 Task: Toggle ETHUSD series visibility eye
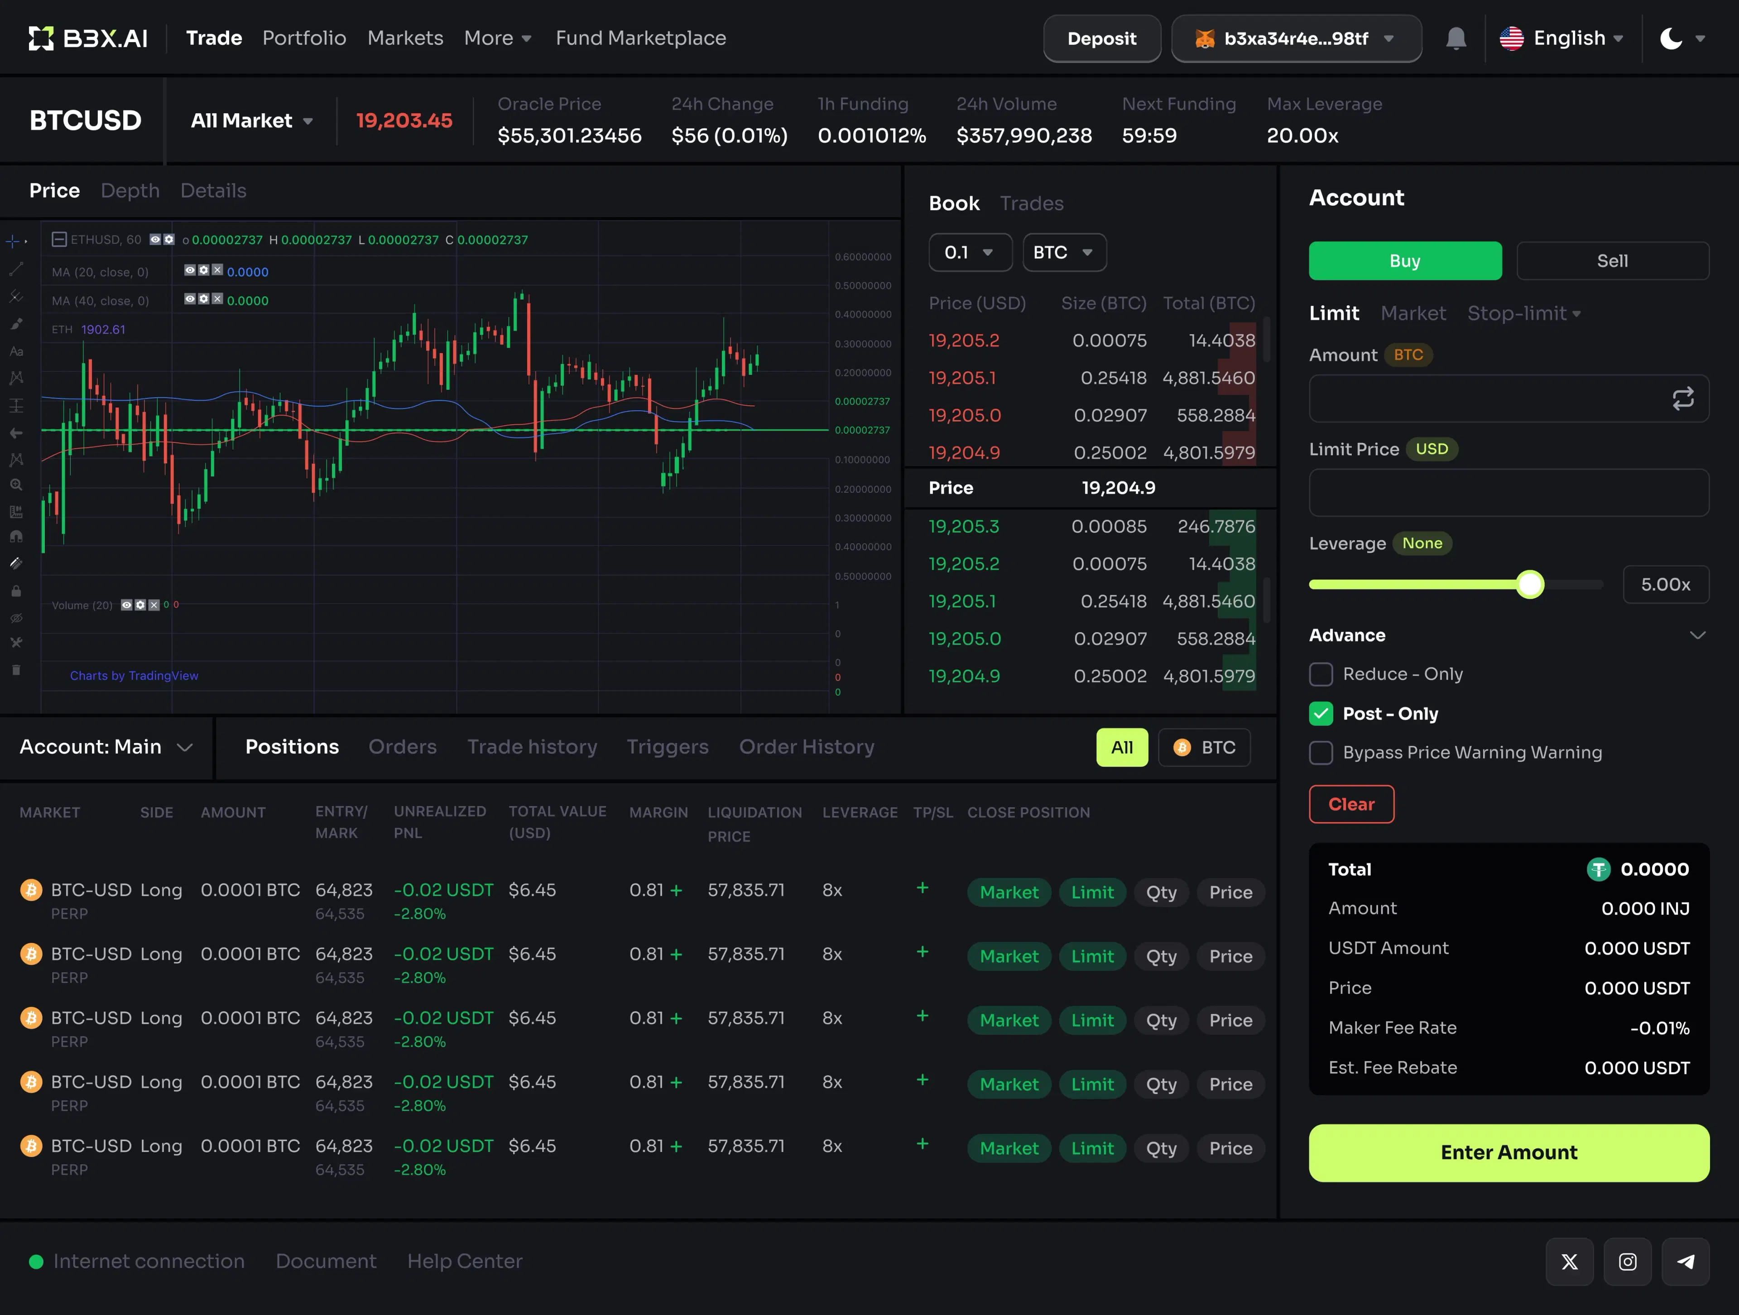point(156,239)
